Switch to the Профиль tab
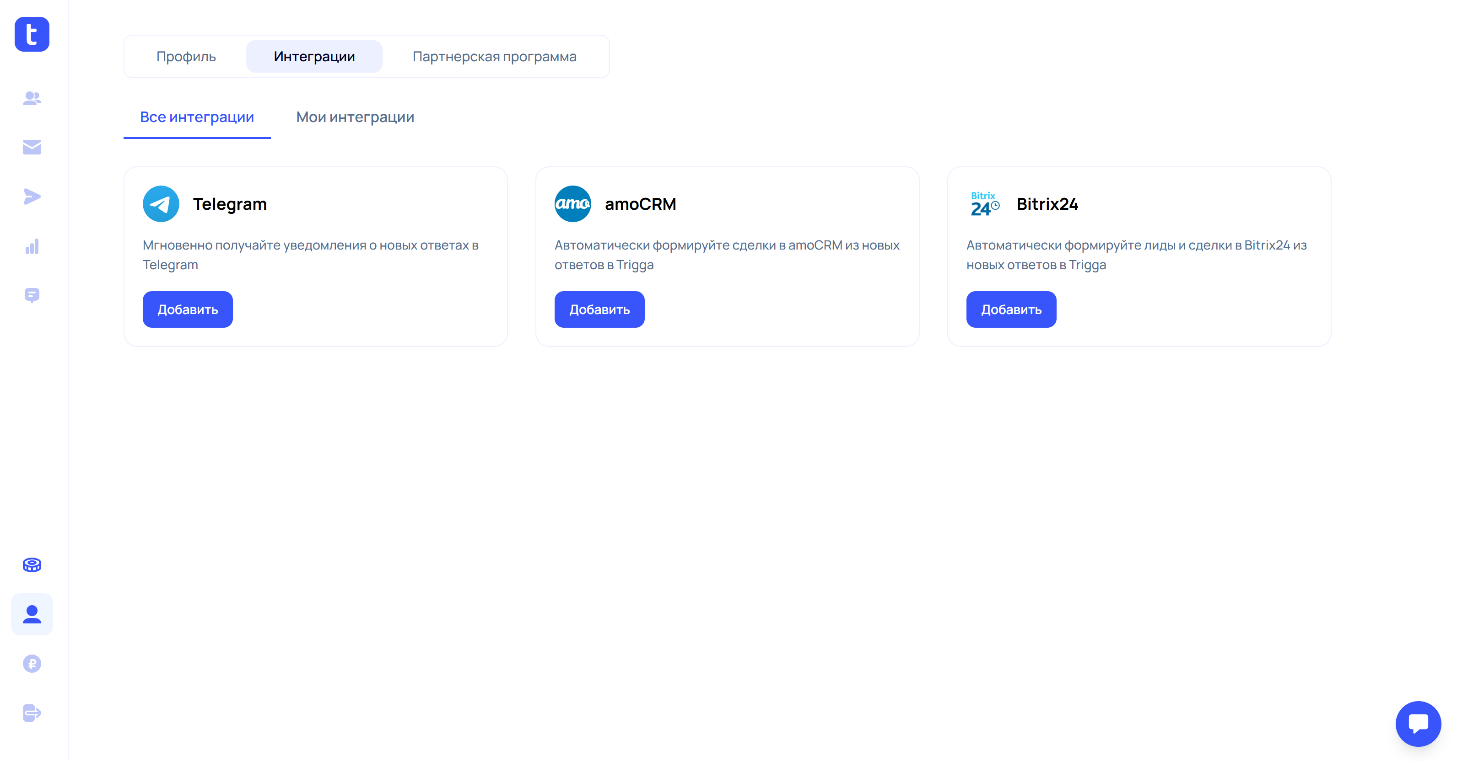Screen dimensions: 1457x761 (x=186, y=57)
